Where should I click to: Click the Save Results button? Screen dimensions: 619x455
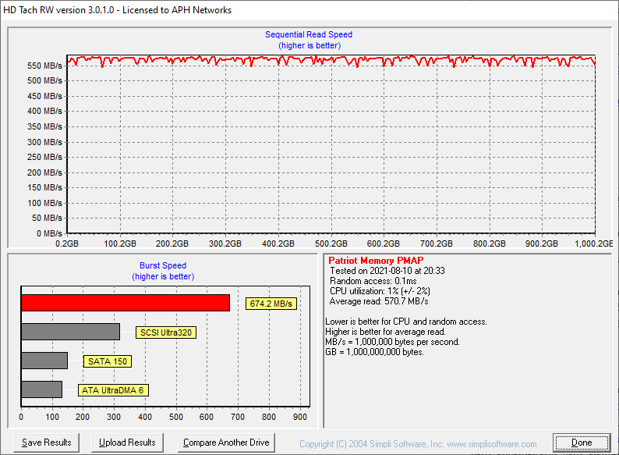(47, 443)
